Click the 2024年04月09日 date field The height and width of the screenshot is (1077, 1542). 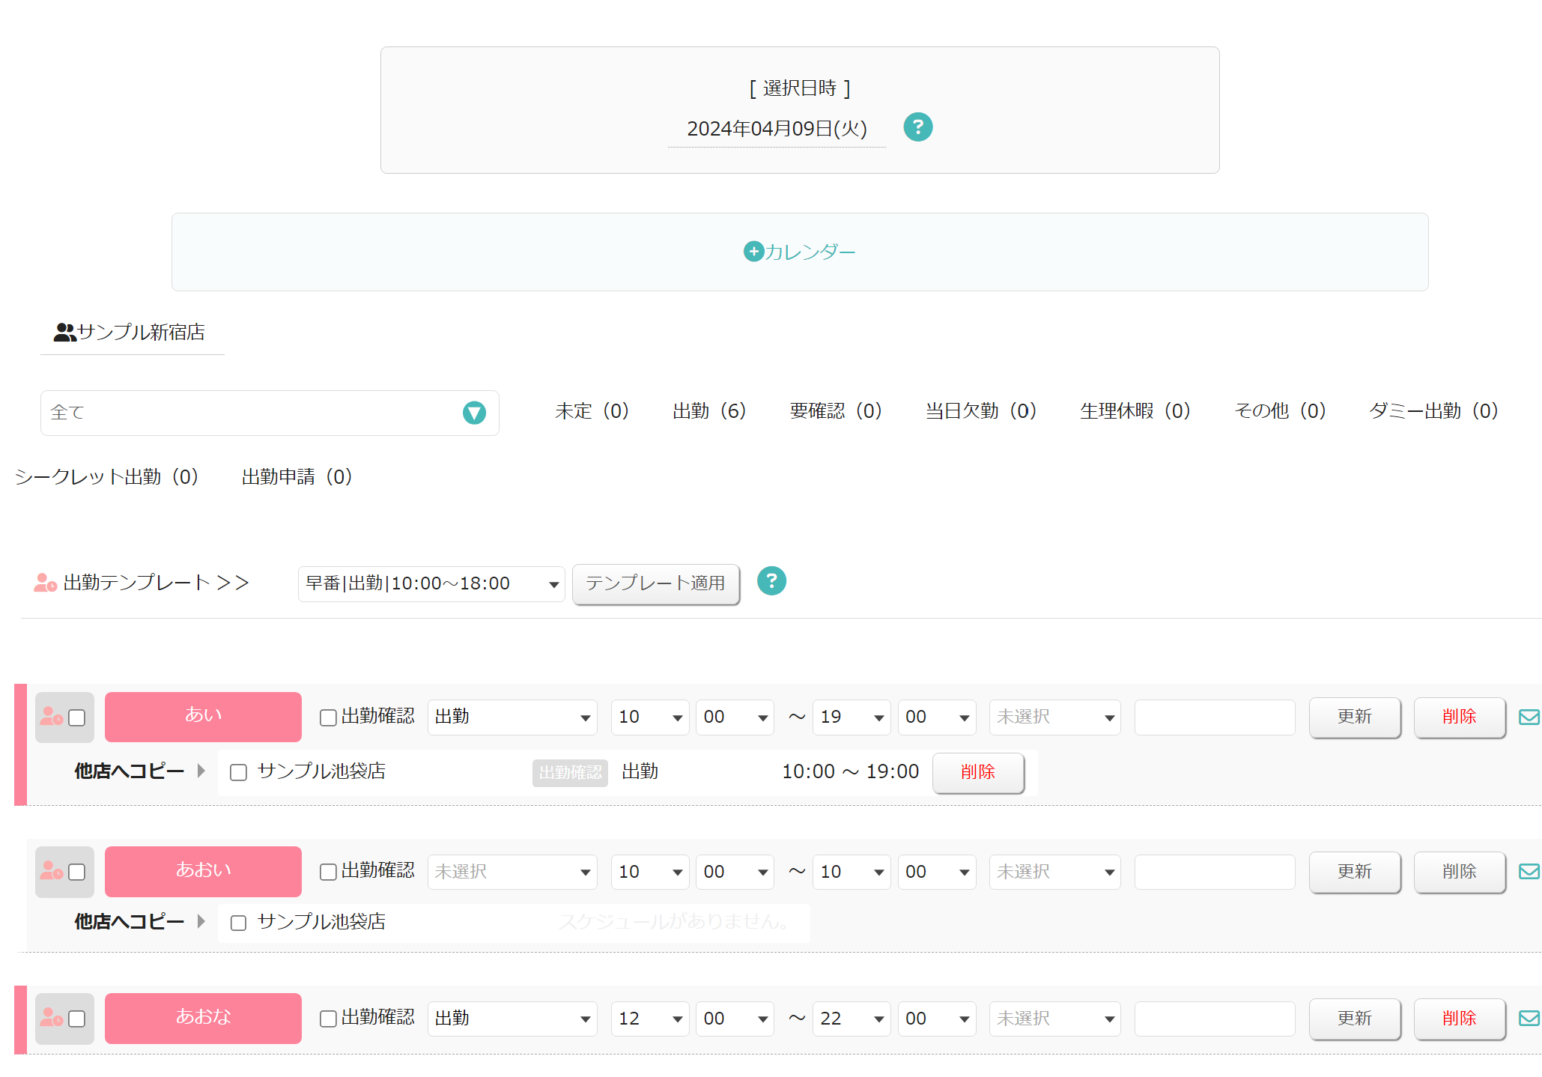point(777,129)
